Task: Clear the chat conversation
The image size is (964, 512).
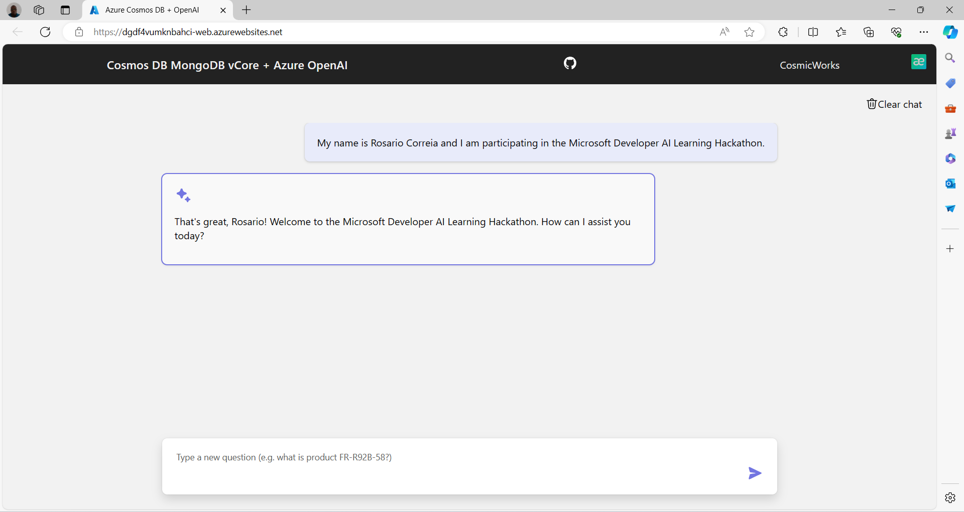Action: click(x=894, y=104)
